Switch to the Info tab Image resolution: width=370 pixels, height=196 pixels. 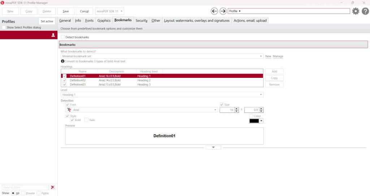tap(78, 21)
